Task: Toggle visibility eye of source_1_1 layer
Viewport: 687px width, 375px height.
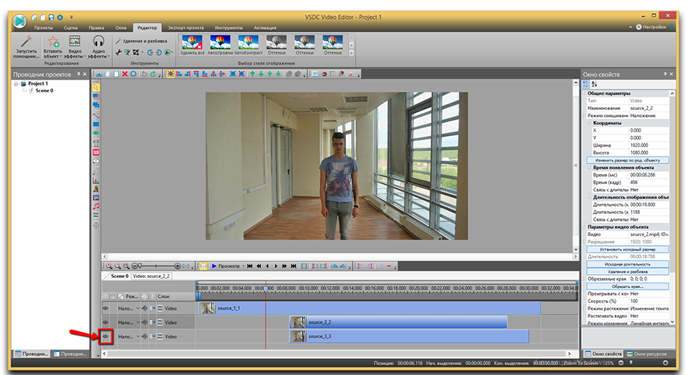Action: pos(105,309)
